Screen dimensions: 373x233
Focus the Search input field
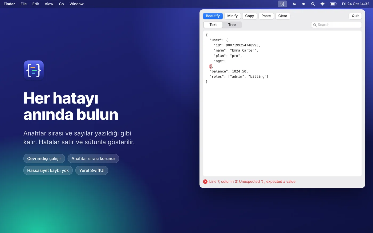(x=336, y=25)
